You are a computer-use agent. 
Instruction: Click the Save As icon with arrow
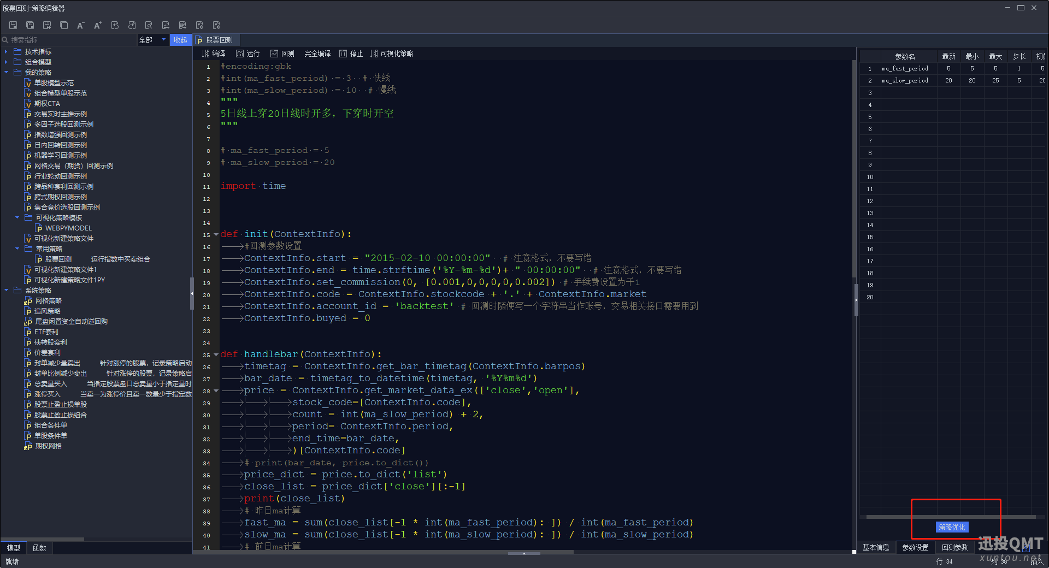click(47, 25)
